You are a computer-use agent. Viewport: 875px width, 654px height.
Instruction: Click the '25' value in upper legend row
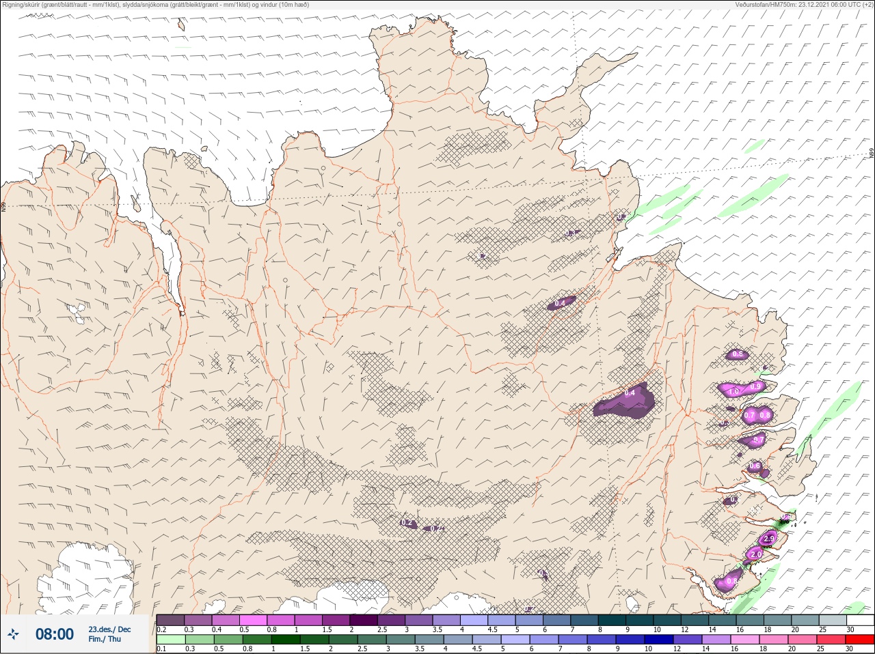pyautogui.click(x=822, y=629)
